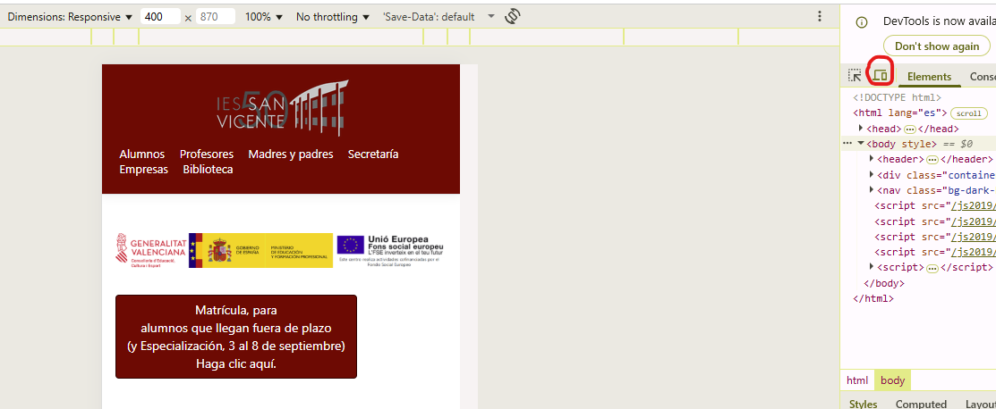Screen dimensions: 996x409
Task: Click the viewport width input field
Action: coord(160,17)
